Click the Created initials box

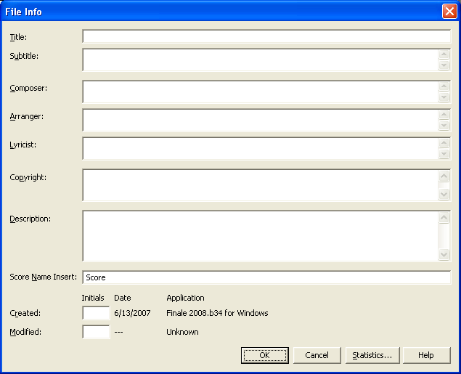click(96, 313)
